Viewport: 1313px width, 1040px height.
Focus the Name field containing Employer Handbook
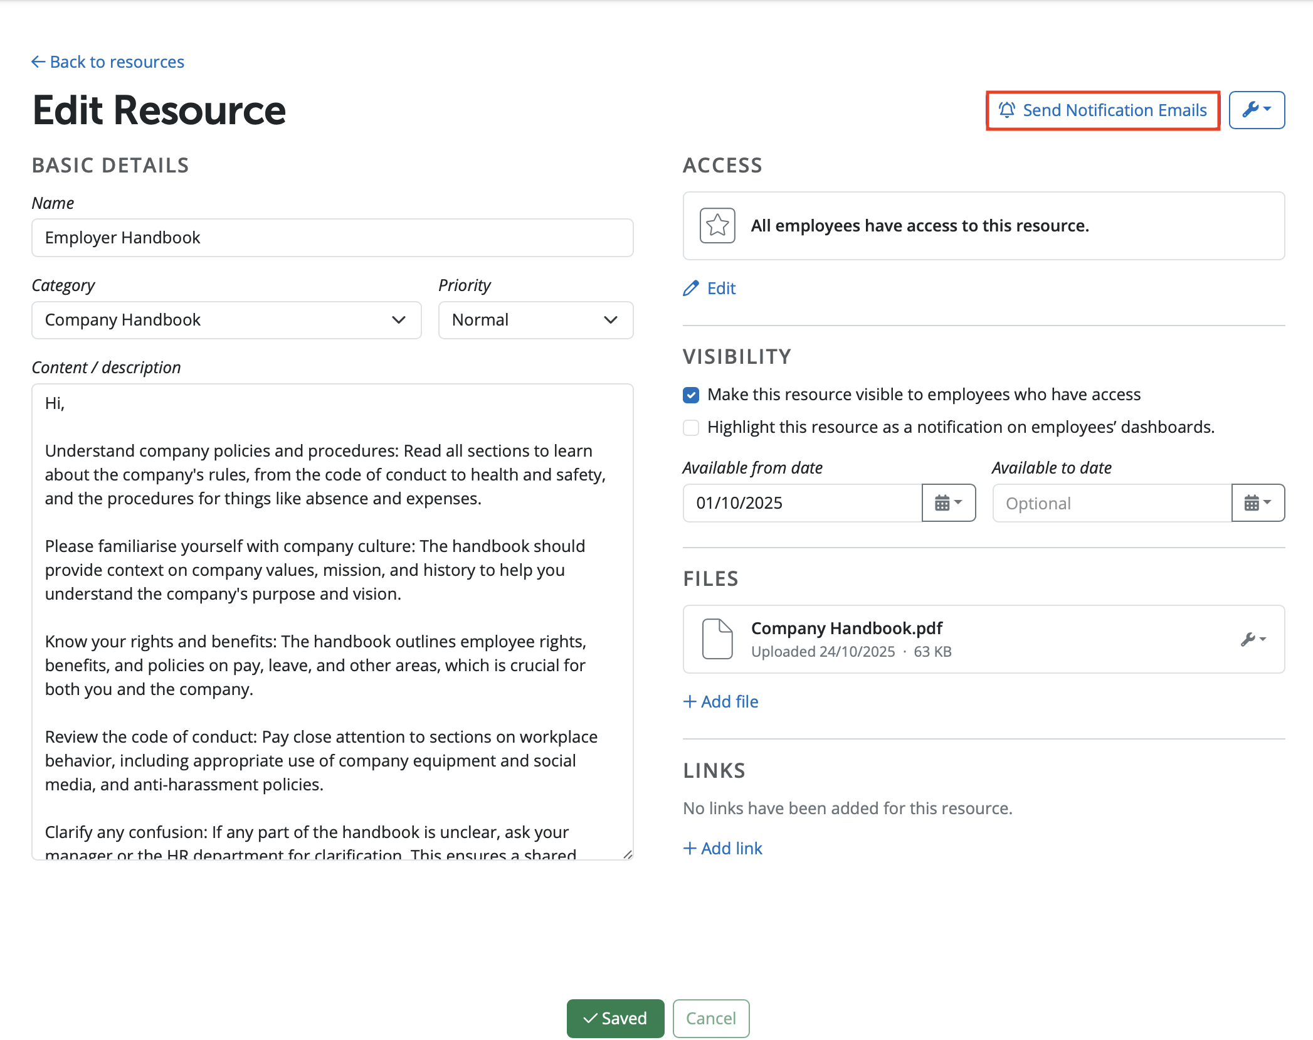(332, 238)
